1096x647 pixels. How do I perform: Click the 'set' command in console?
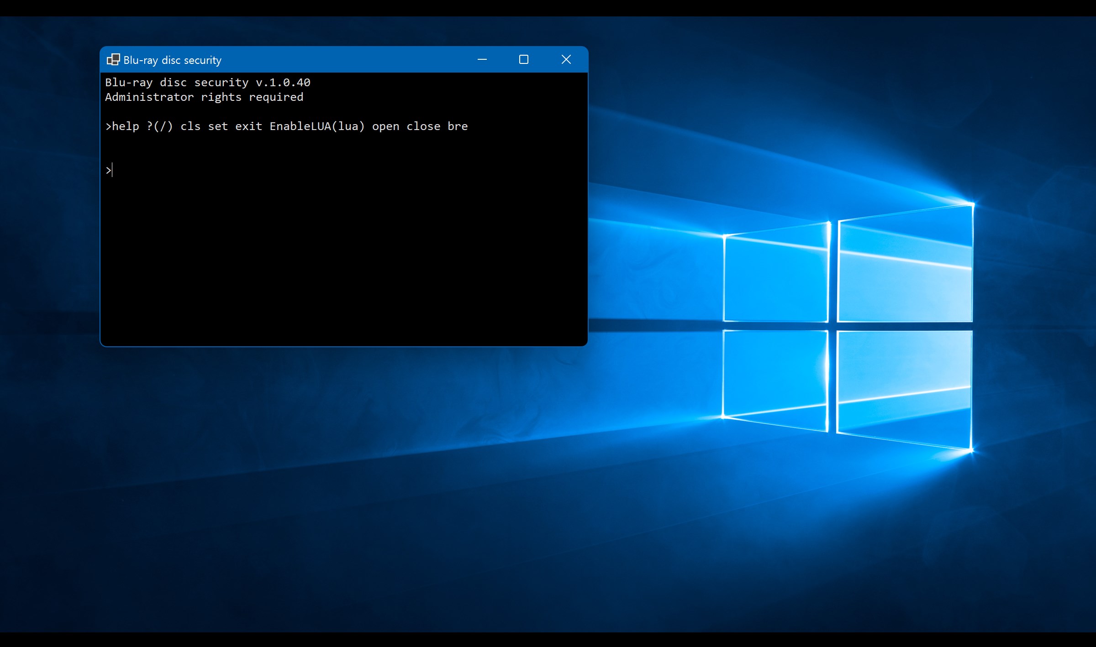click(x=218, y=126)
